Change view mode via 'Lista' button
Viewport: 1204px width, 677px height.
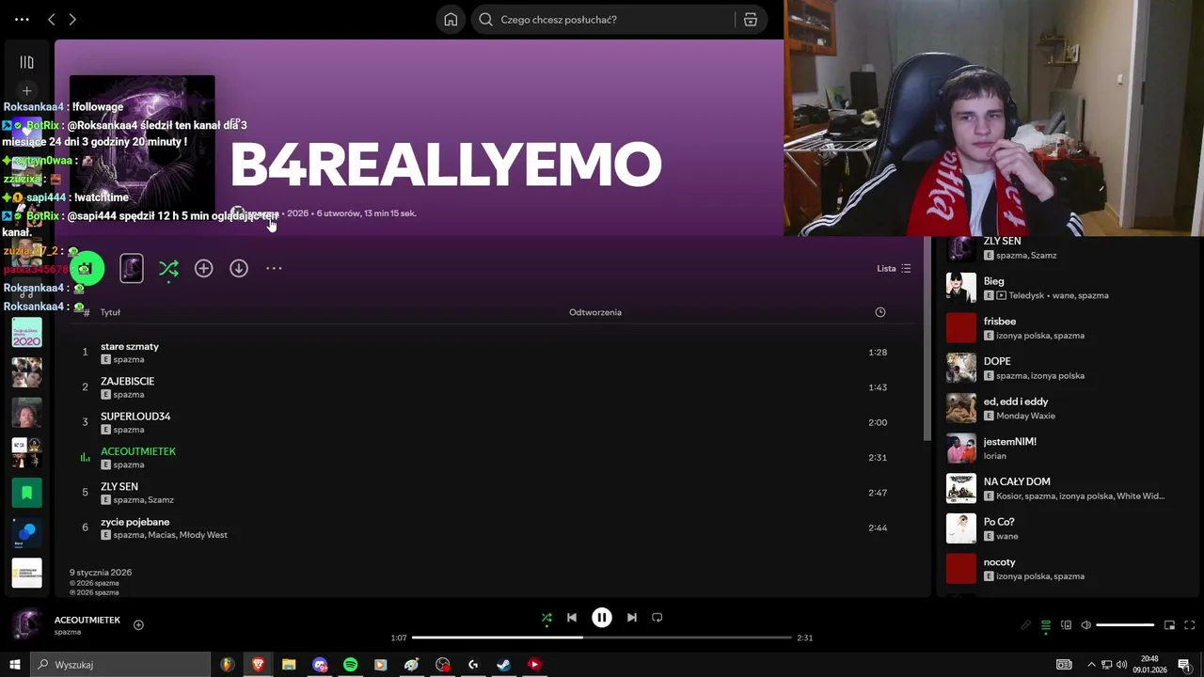(894, 269)
